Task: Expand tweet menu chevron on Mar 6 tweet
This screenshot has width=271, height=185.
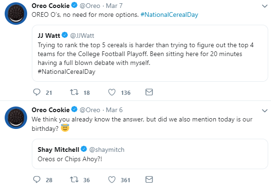Action: [264, 110]
